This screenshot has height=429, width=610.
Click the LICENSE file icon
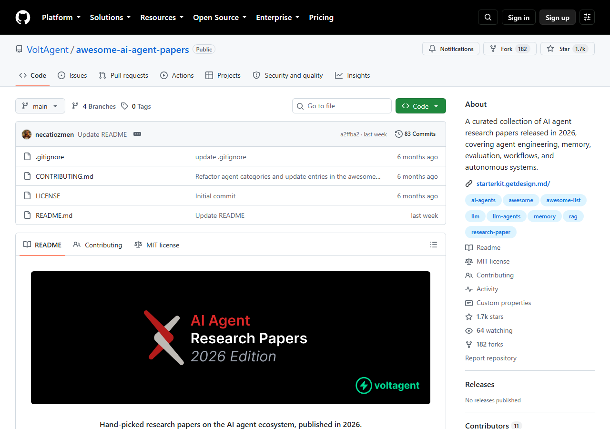(27, 196)
